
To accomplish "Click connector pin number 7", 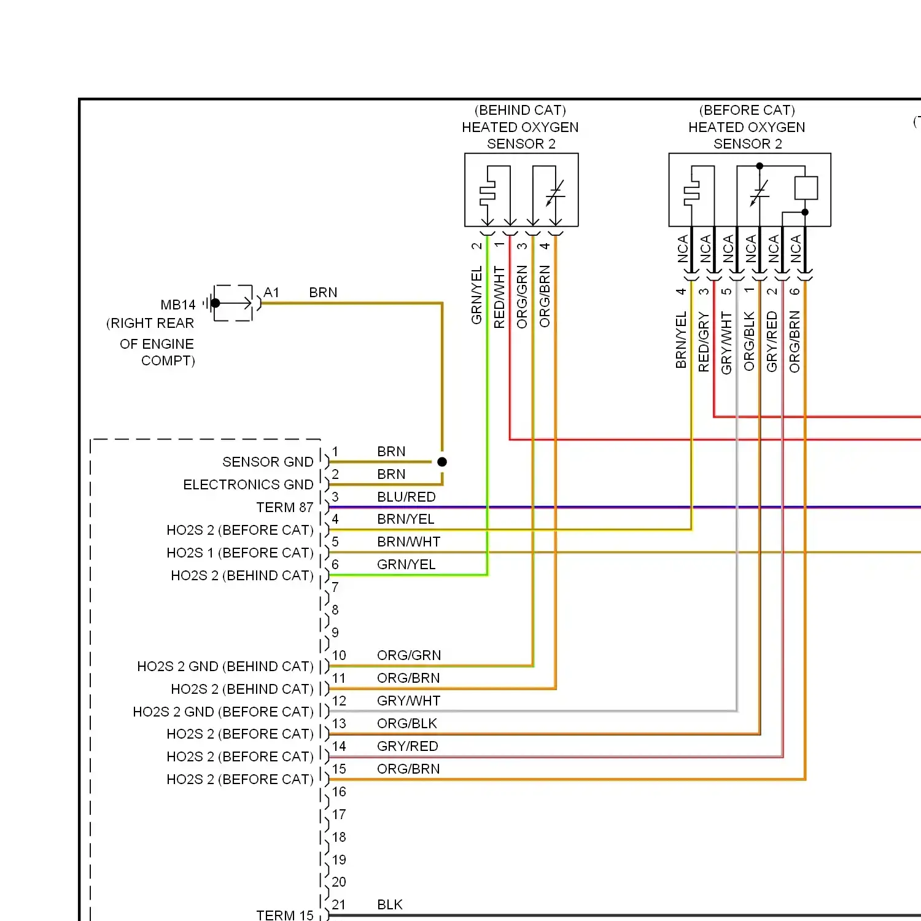I will [x=335, y=587].
